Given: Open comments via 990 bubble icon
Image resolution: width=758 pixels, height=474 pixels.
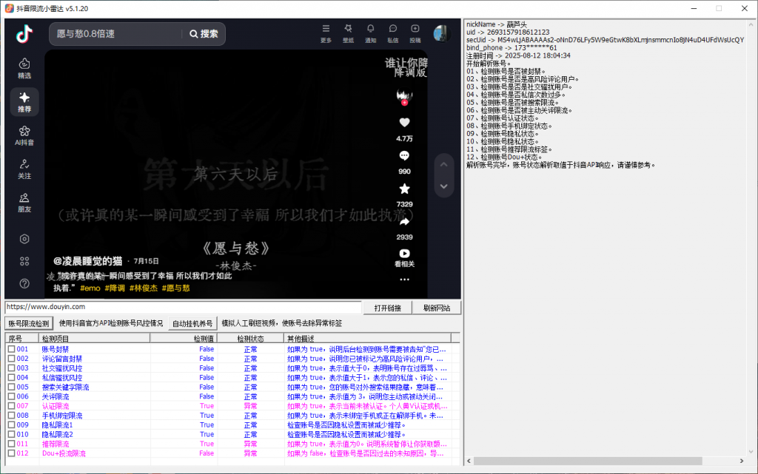Looking at the screenshot, I should pos(405,155).
